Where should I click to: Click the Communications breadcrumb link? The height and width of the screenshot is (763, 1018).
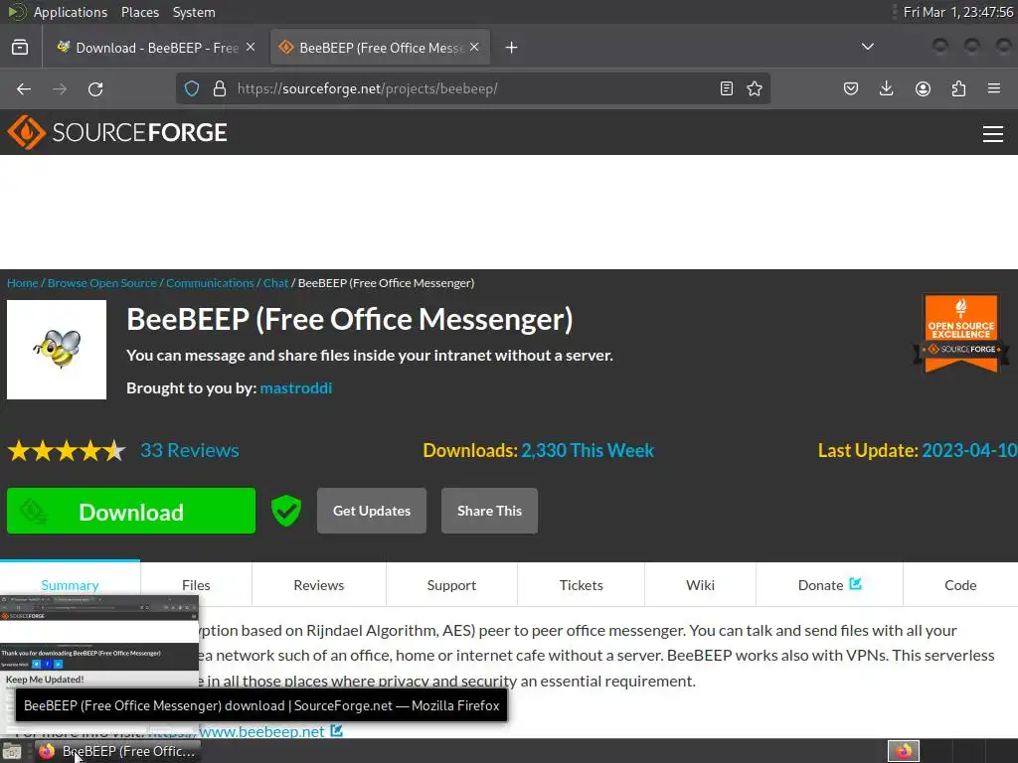coord(210,283)
